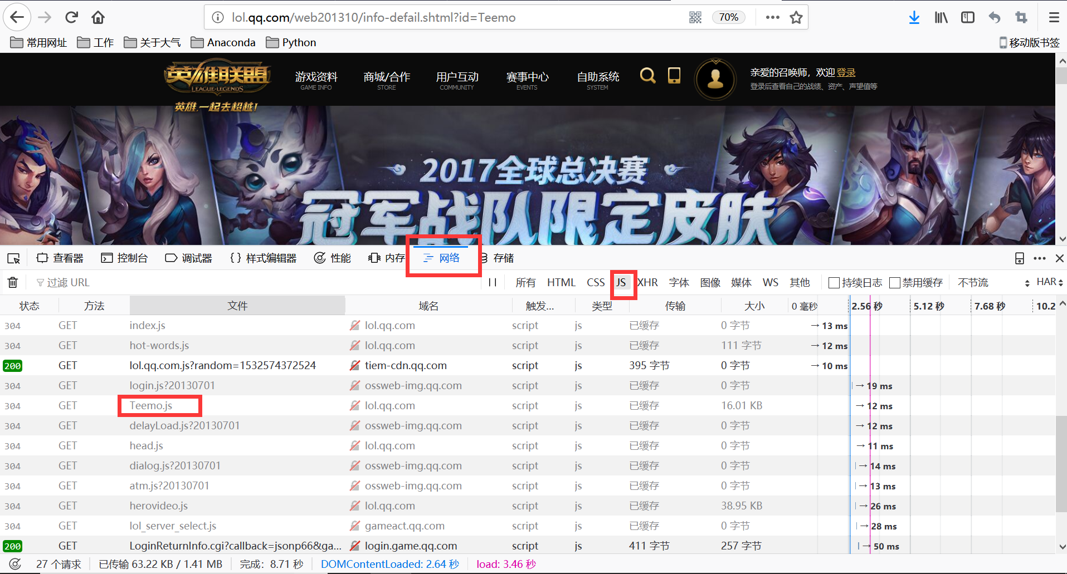This screenshot has height=574, width=1067.
Task: Click the 过滤 URL filter field
Action: (x=256, y=282)
